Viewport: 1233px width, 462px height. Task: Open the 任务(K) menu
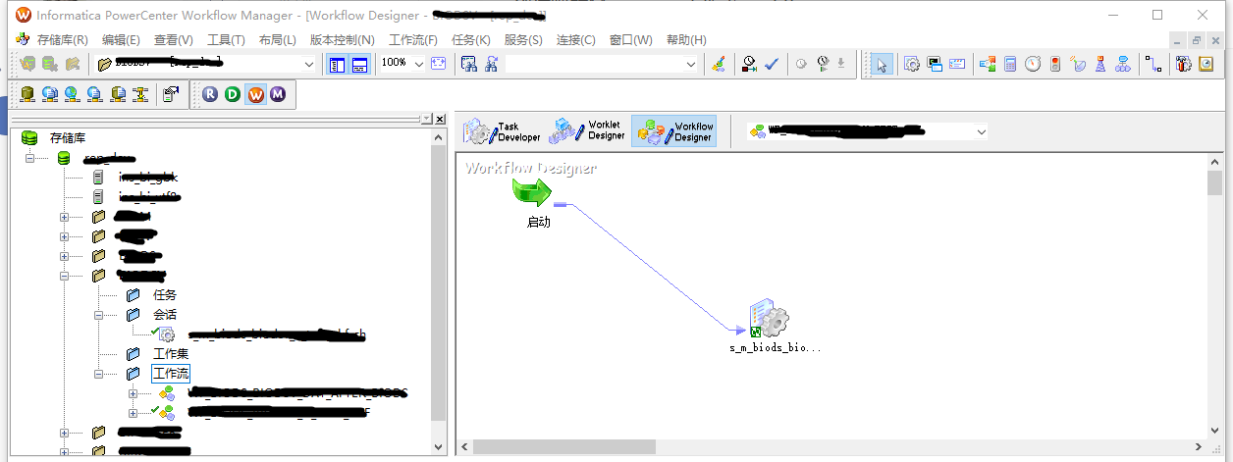coord(470,40)
